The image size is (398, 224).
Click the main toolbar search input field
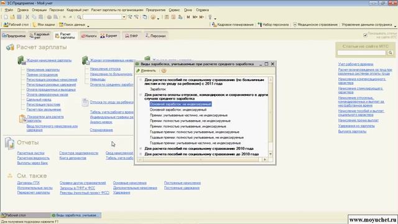pyautogui.click(x=102, y=17)
